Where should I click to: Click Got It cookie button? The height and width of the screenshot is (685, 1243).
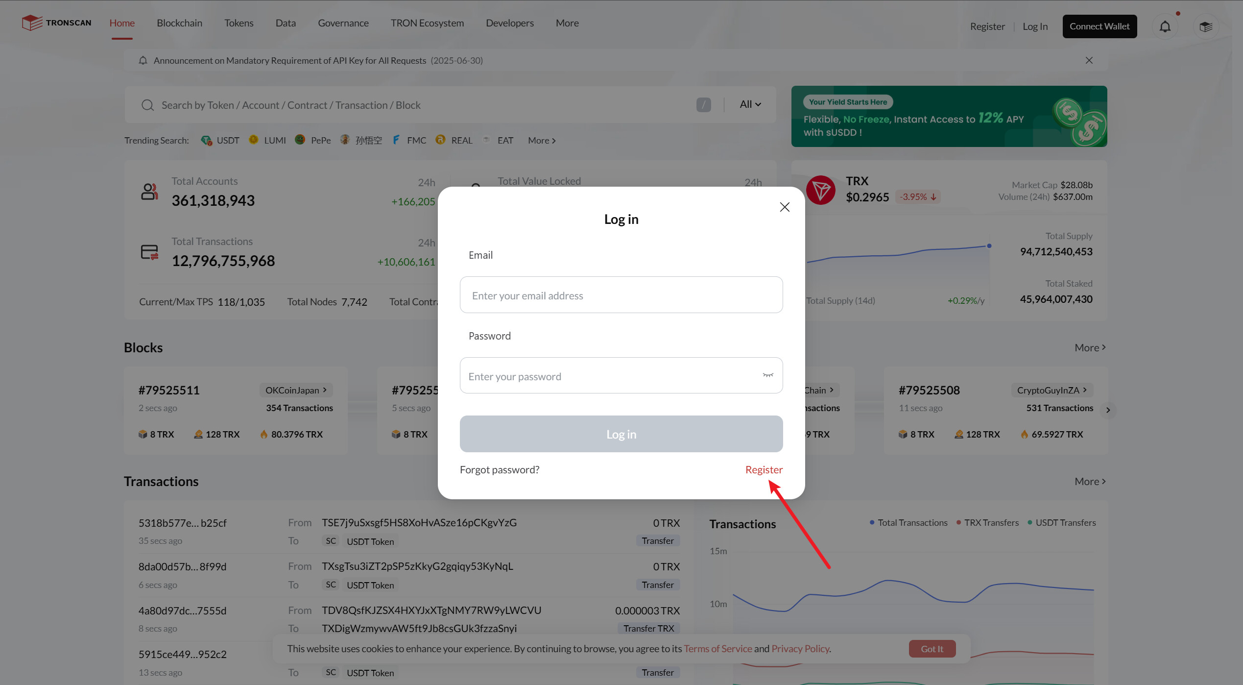pos(932,649)
